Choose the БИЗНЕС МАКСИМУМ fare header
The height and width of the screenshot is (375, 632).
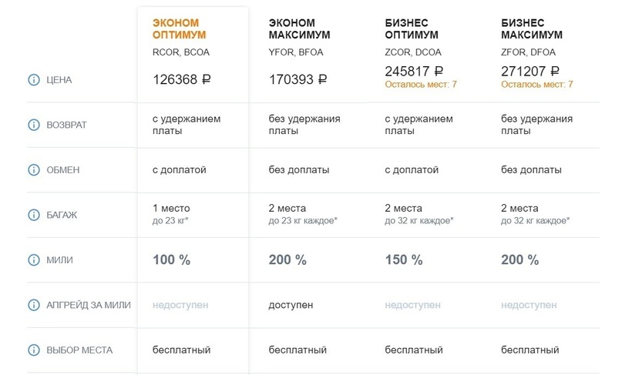tap(532, 28)
